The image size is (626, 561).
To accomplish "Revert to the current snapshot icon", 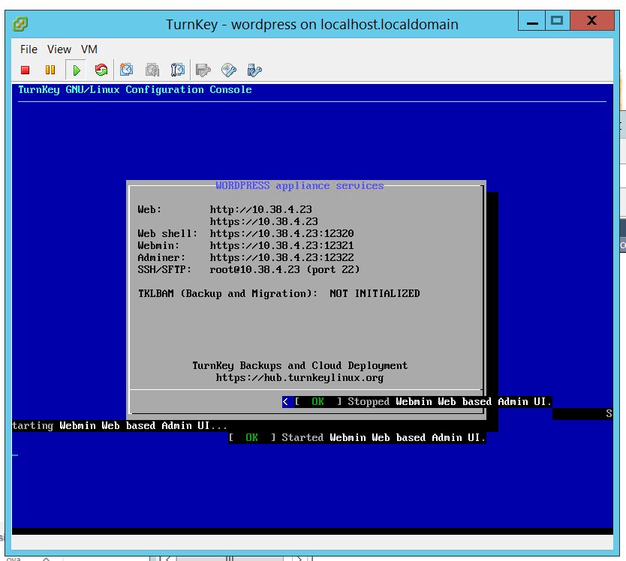I will pos(152,70).
